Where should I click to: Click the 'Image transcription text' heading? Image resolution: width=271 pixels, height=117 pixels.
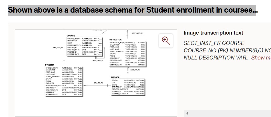click(213, 33)
